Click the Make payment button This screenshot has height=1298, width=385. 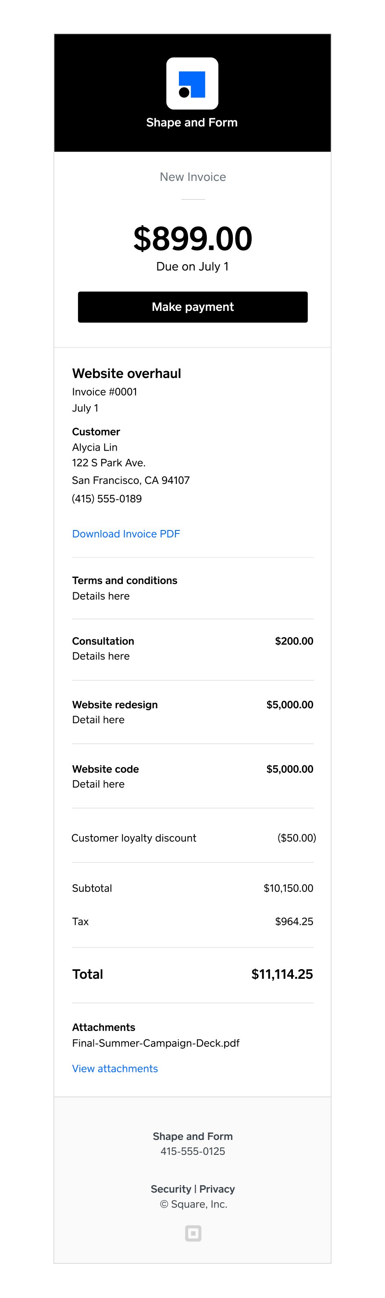[192, 306]
